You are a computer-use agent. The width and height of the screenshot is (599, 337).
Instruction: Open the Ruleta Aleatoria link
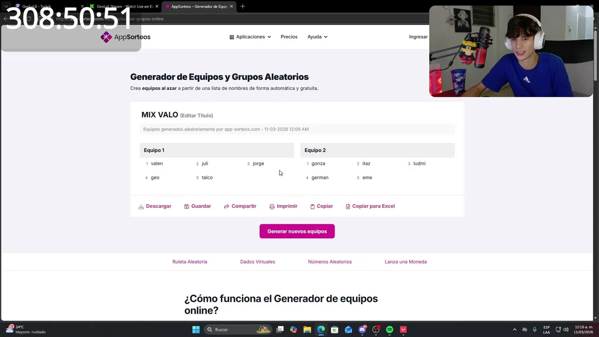tap(190, 262)
